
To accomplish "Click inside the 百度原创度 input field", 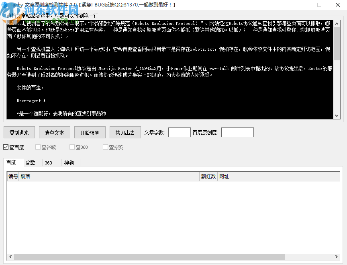I will click(237, 132).
